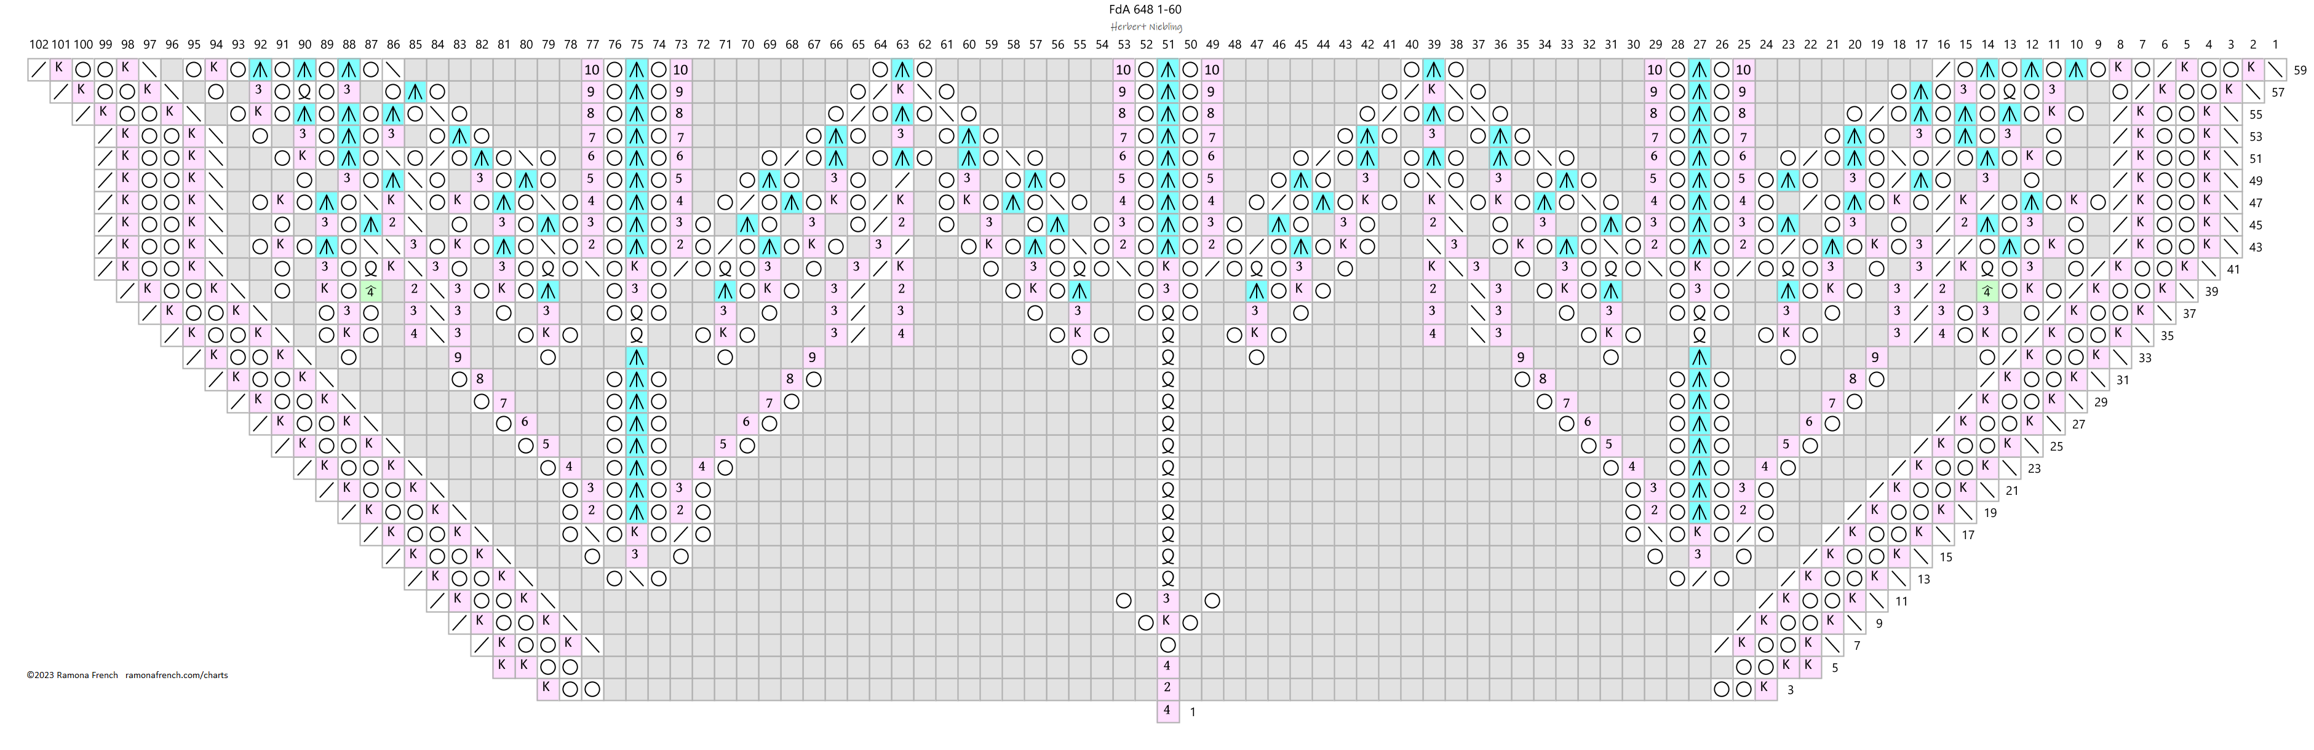Image resolution: width=2314 pixels, height=750 pixels.
Task: Click the cyan decrease symbol at row 59, column 27
Action: tap(1699, 69)
